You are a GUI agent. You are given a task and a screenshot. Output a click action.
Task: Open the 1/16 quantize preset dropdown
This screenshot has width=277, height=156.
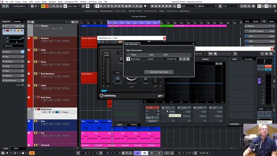(x=231, y=6)
